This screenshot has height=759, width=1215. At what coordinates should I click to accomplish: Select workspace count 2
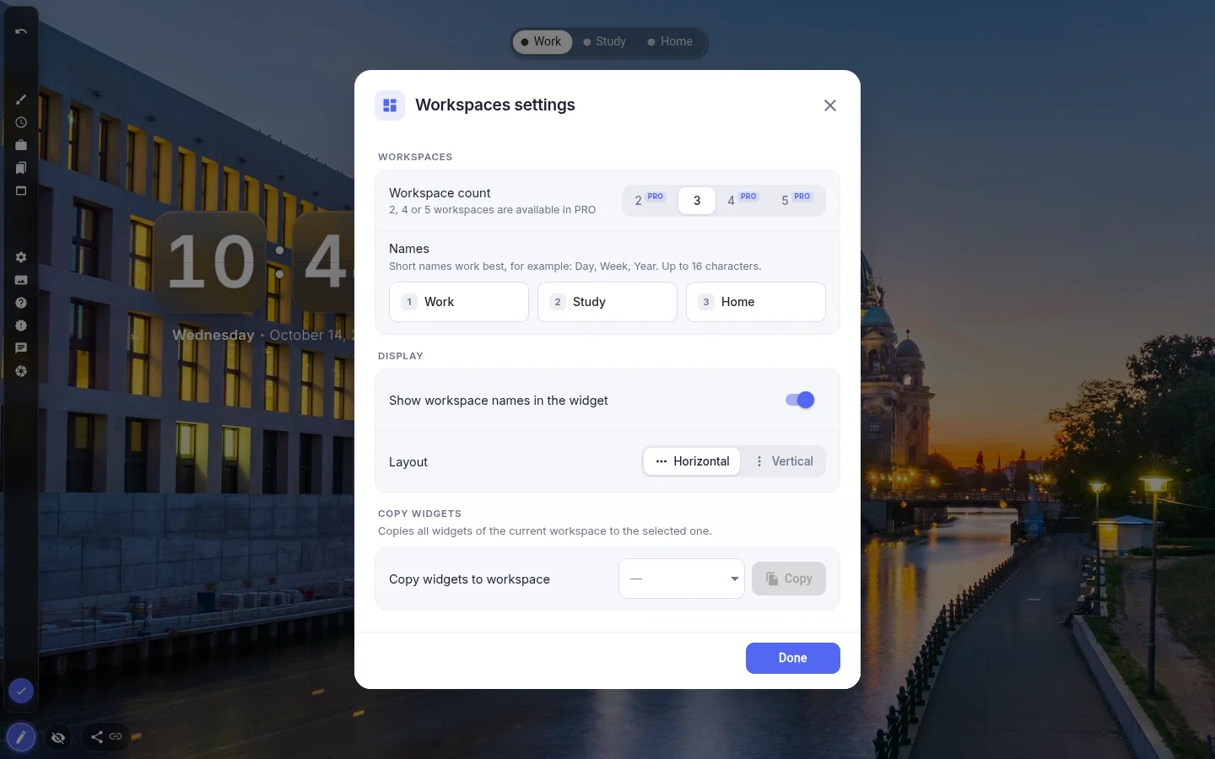coord(650,201)
